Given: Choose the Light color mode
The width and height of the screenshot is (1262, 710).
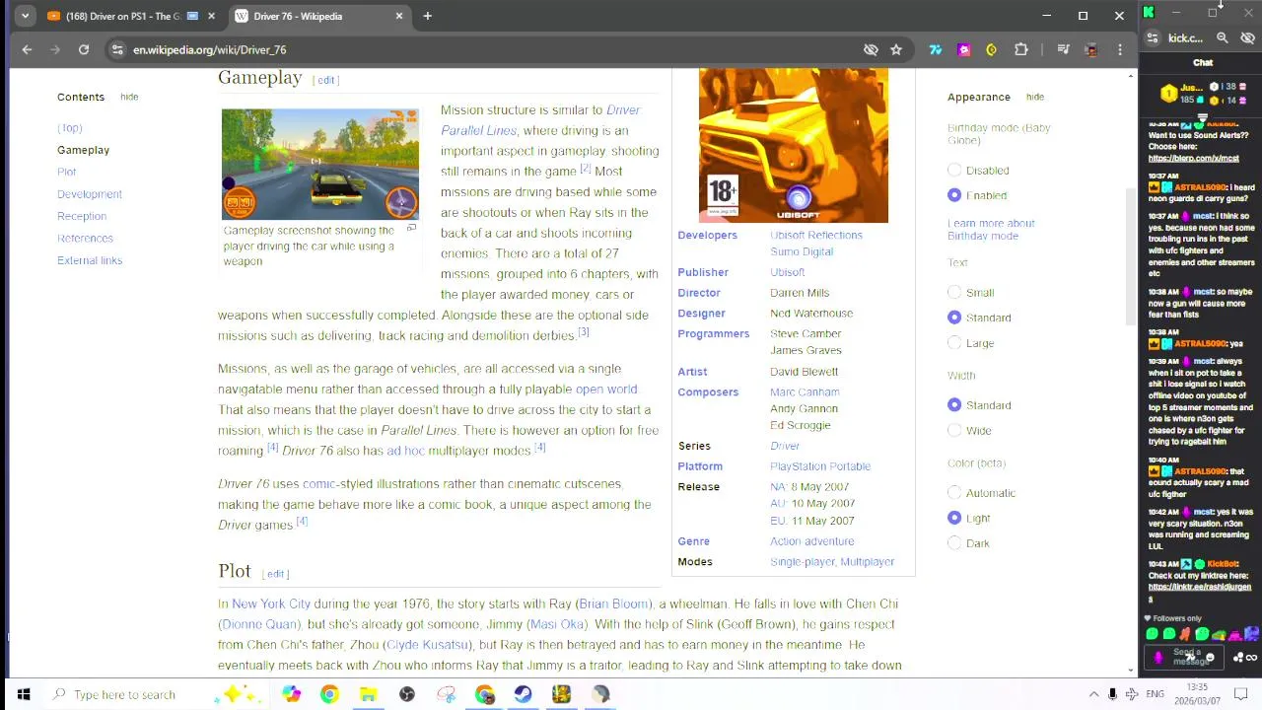Looking at the screenshot, I should point(954,518).
